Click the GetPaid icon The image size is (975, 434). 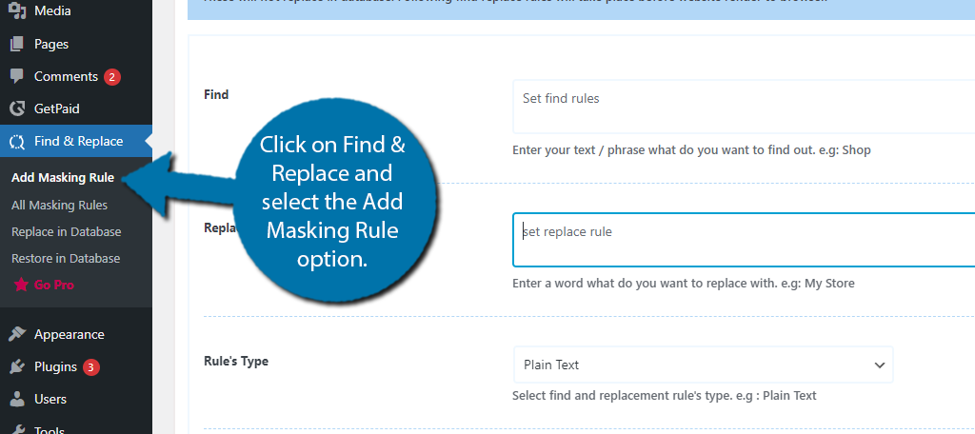[17, 108]
